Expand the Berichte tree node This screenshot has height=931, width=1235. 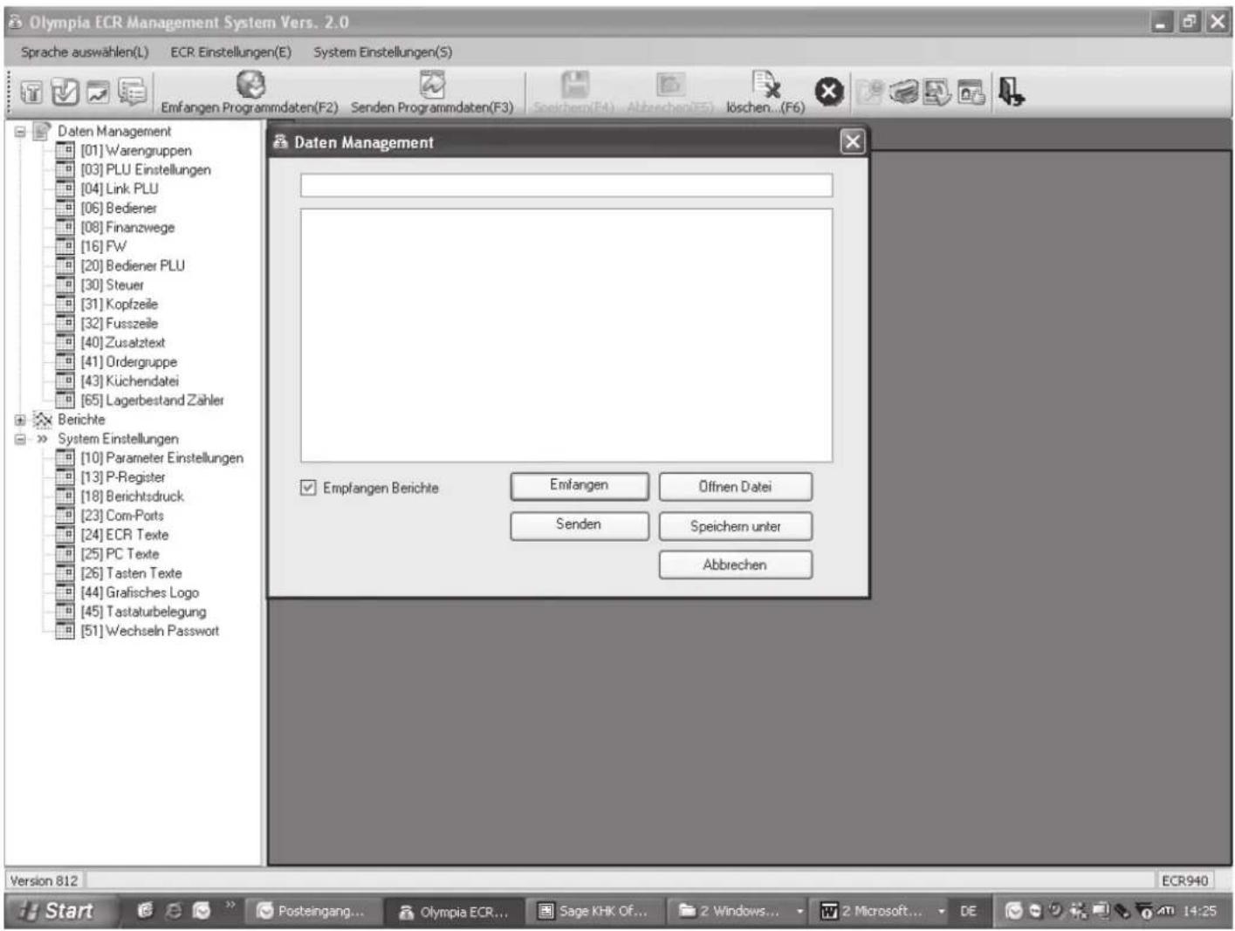[19, 420]
